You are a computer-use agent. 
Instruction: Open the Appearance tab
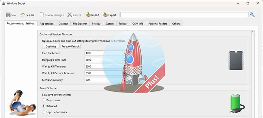(47, 24)
